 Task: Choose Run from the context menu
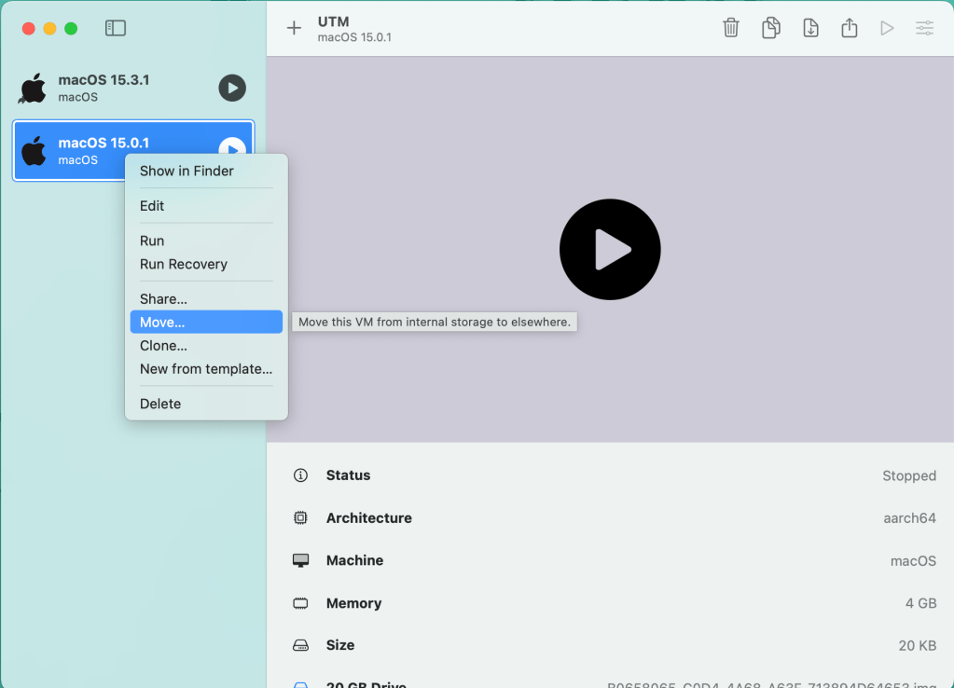click(152, 241)
